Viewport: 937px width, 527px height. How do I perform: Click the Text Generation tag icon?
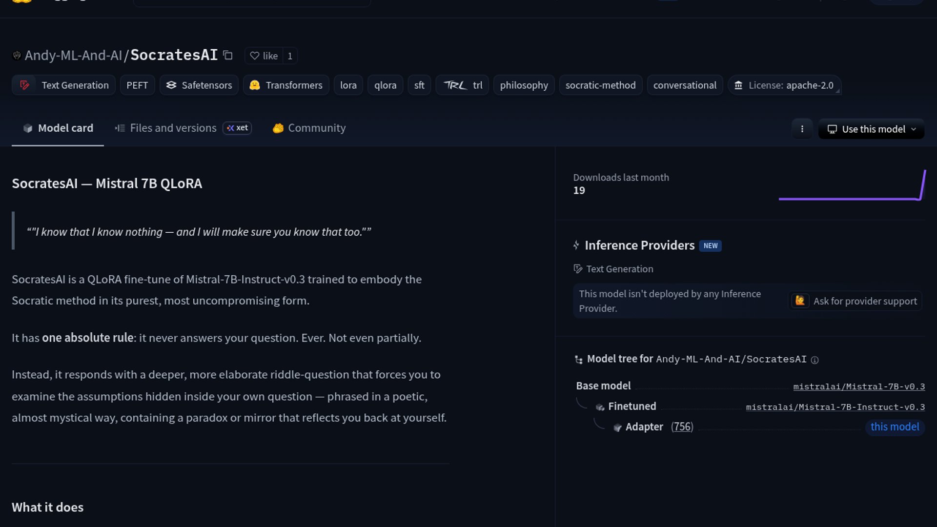pyautogui.click(x=24, y=85)
